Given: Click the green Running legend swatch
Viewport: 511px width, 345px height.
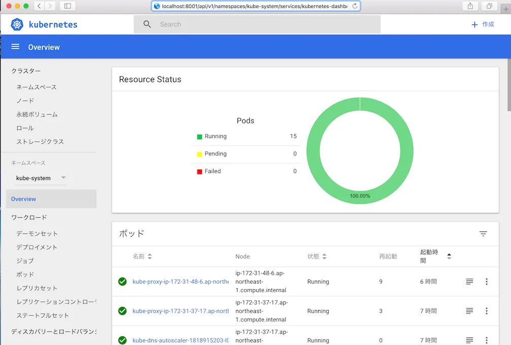Looking at the screenshot, I should click(x=199, y=137).
